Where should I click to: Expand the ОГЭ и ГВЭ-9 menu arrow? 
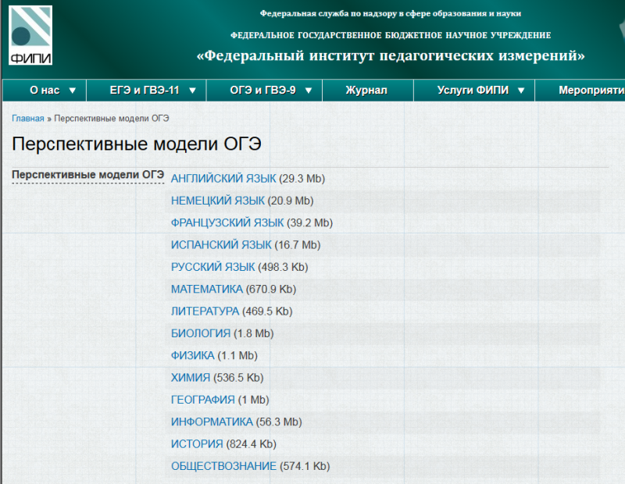click(309, 91)
